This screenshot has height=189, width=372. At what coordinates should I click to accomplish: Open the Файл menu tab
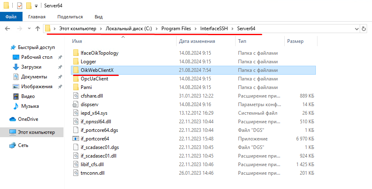point(11,17)
